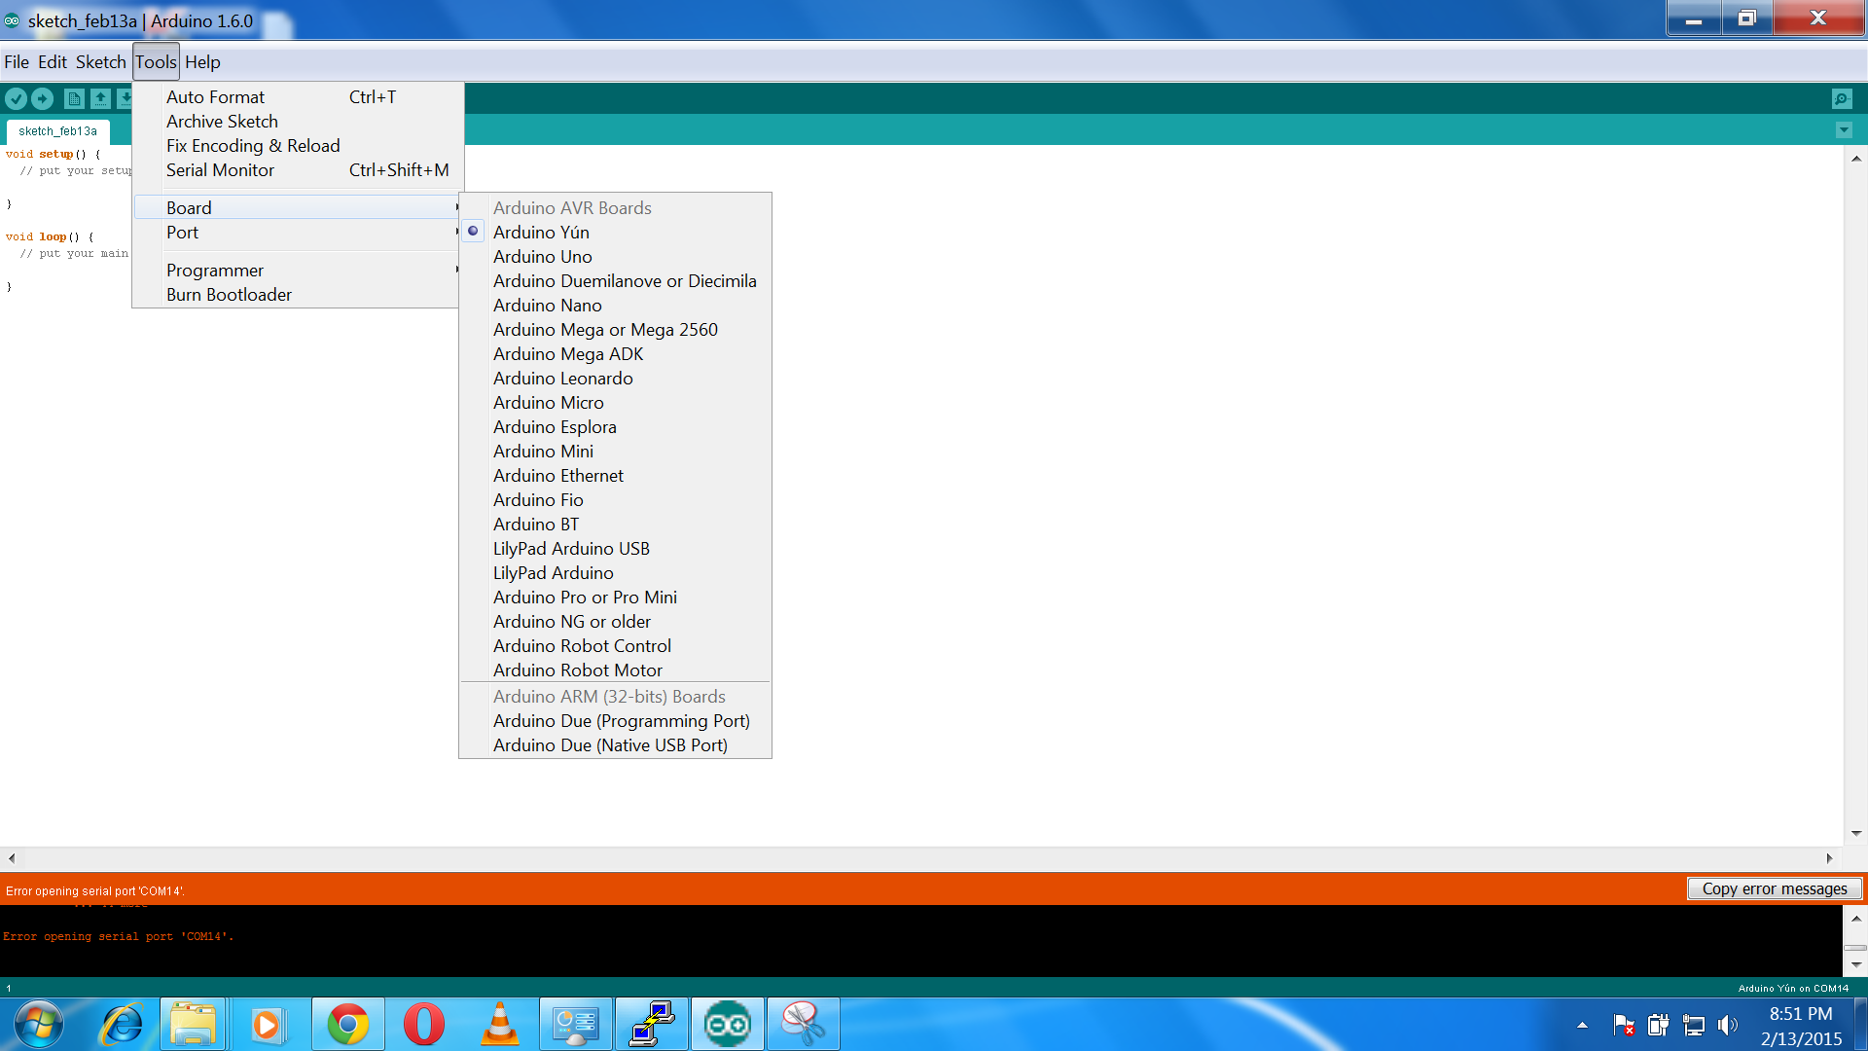Open a sketch with the Open toolbar icon
The width and height of the screenshot is (1868, 1051).
(101, 98)
